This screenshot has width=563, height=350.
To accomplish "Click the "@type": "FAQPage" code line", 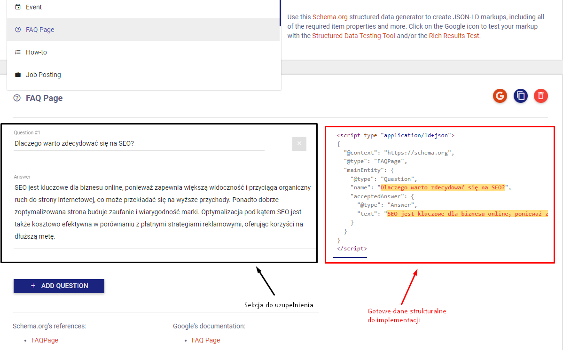I will (x=375, y=161).
